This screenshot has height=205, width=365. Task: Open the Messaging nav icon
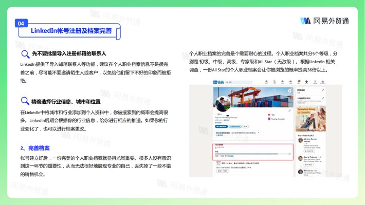[x=290, y=82]
